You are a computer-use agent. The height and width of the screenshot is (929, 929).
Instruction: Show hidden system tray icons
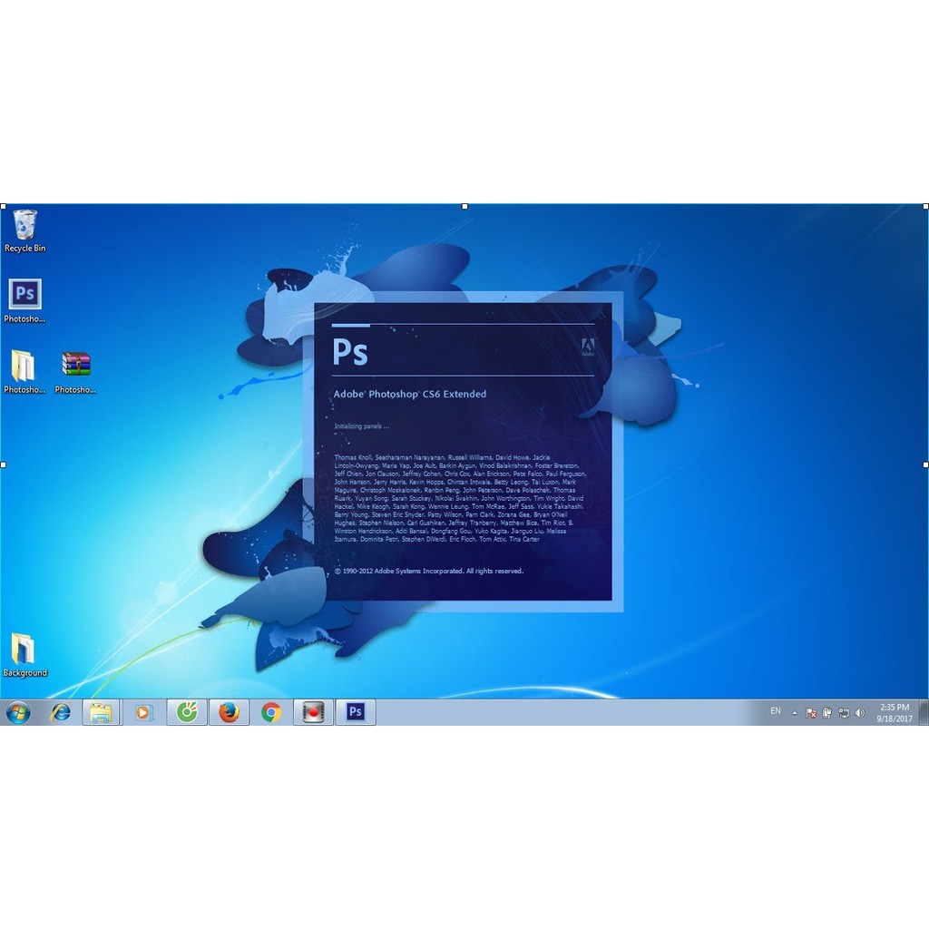click(x=795, y=713)
